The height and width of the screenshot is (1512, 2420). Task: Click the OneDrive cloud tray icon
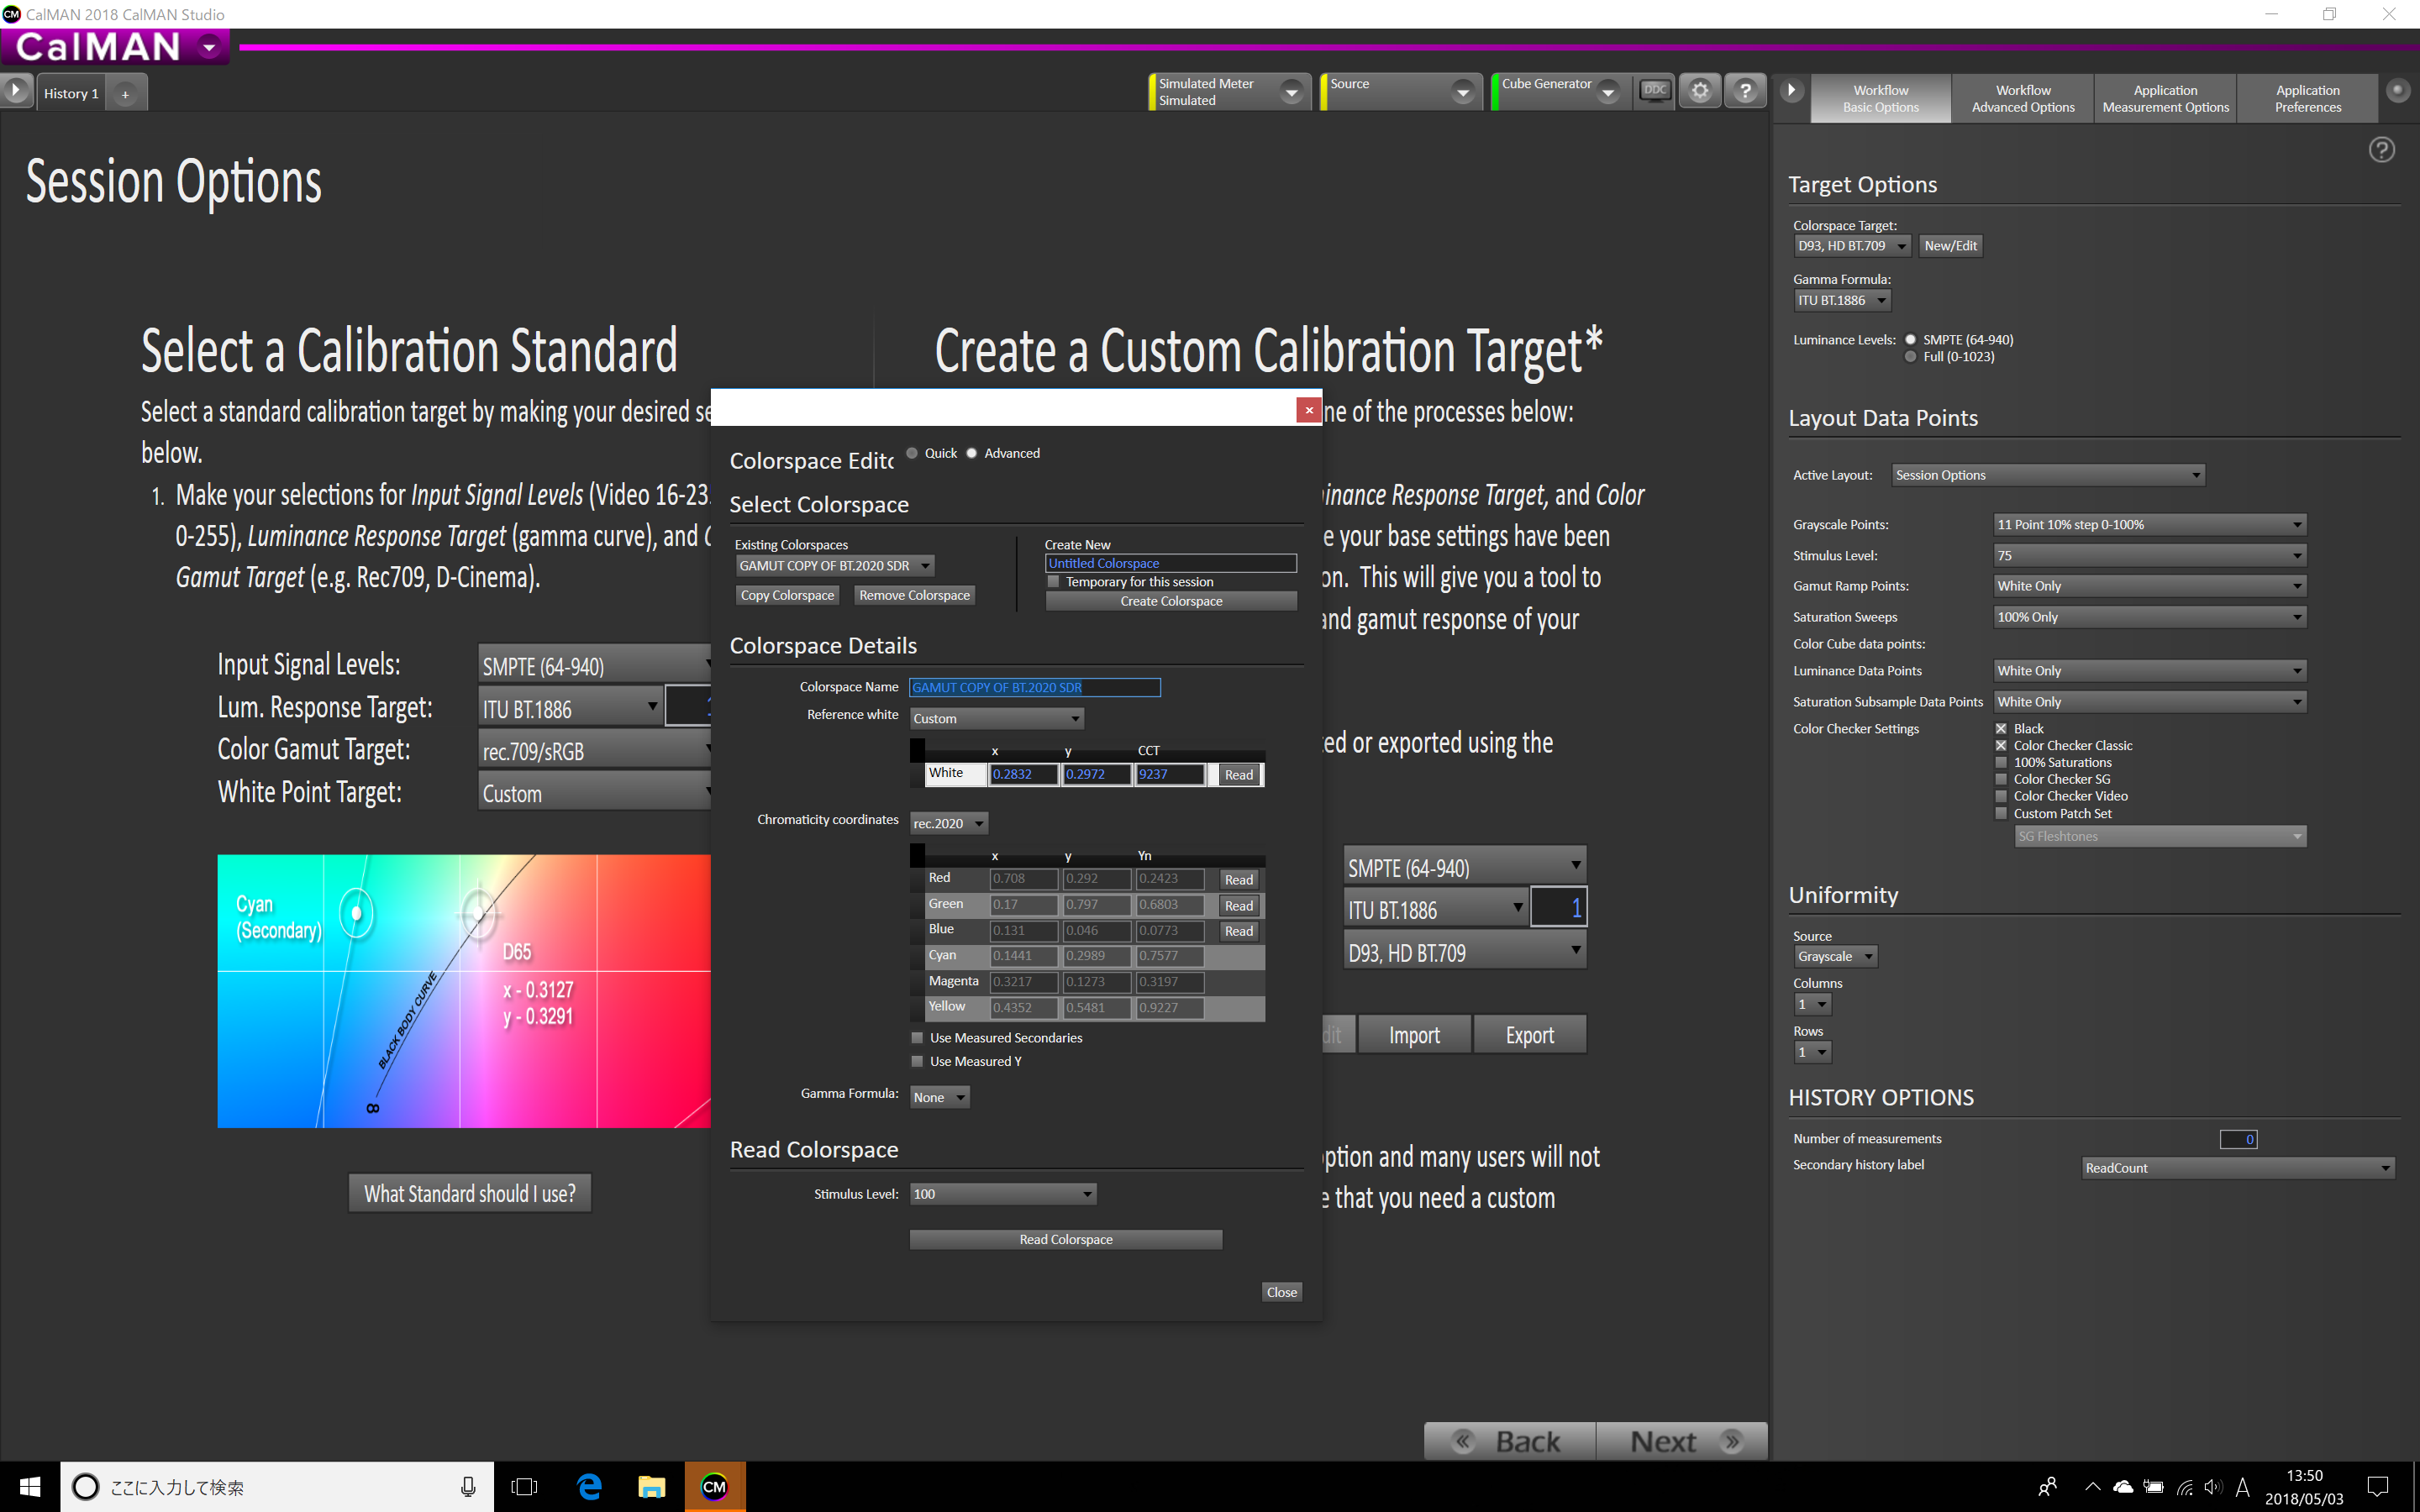pos(2123,1487)
